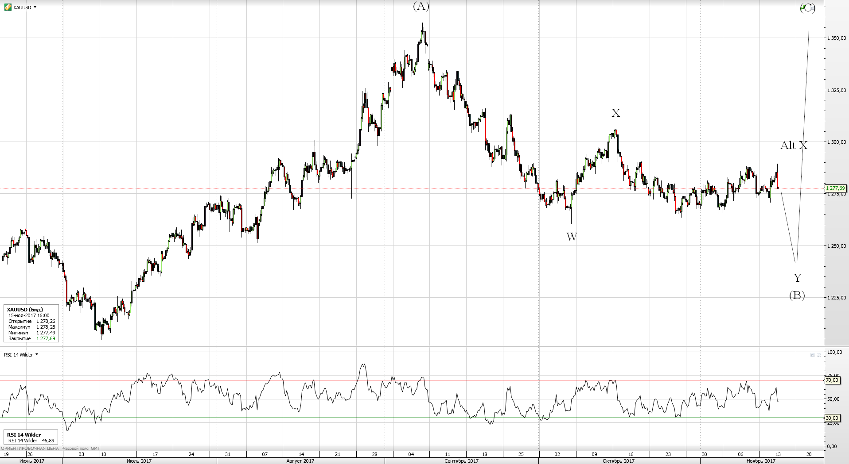Select the Alt X text annotation
The height and width of the screenshot is (464, 849).
click(x=794, y=146)
